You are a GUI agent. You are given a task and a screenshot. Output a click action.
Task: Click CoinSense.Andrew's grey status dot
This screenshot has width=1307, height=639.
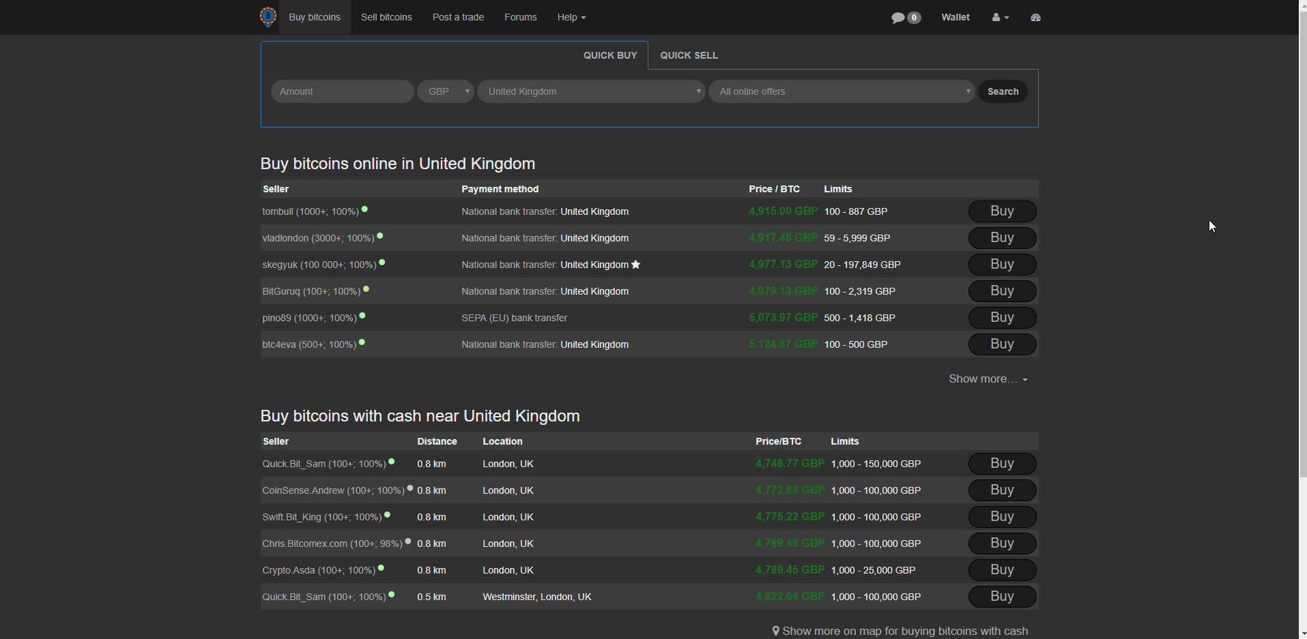tap(410, 488)
